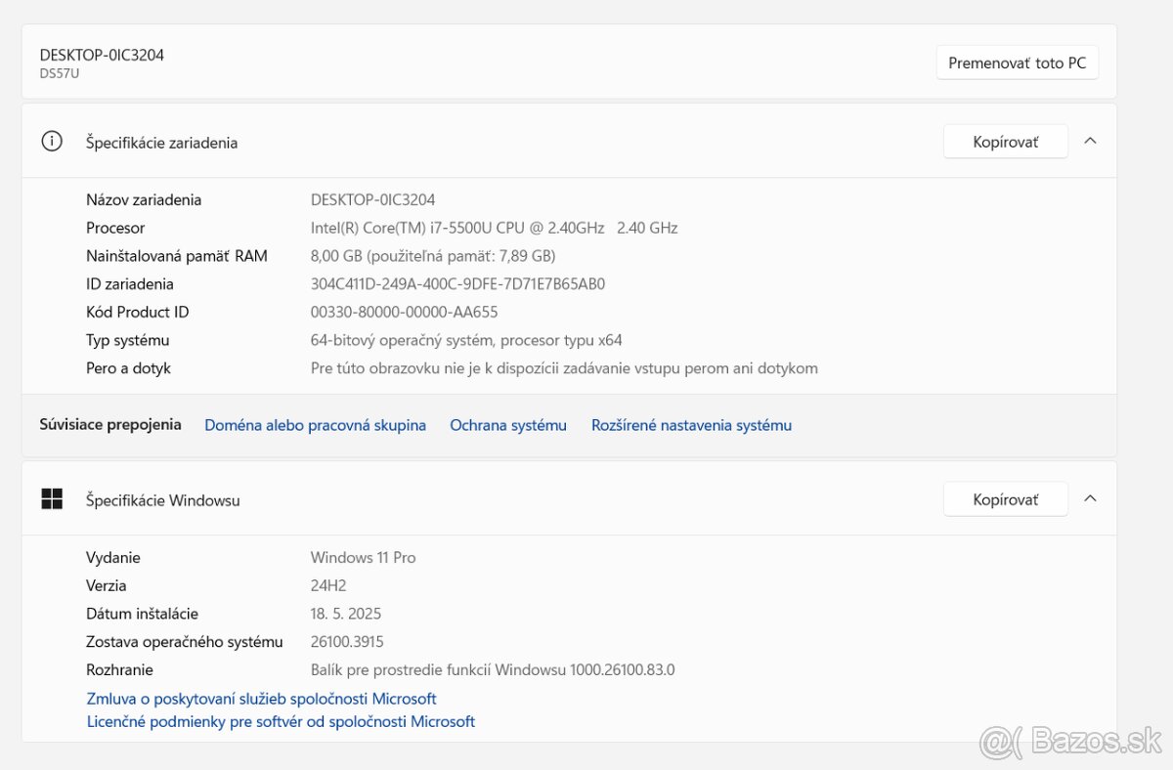This screenshot has height=770, width=1173.
Task: Open the Ochrana systému link
Action: coord(508,424)
